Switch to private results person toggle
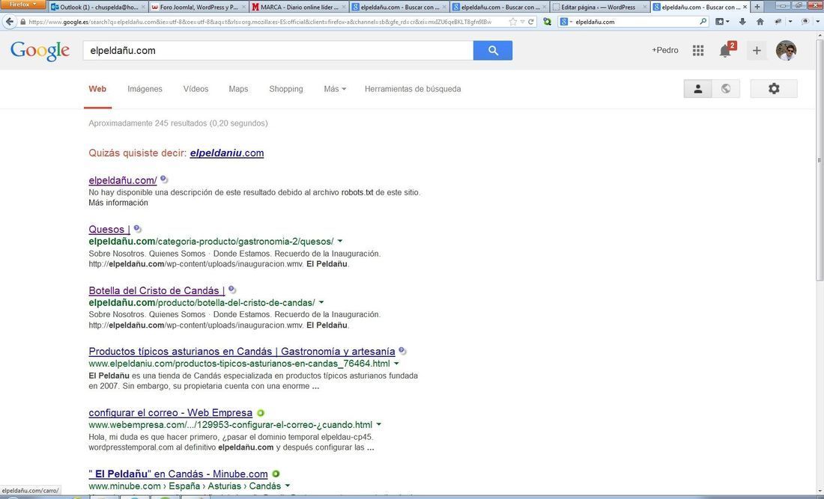This screenshot has height=499, width=824. (x=698, y=89)
